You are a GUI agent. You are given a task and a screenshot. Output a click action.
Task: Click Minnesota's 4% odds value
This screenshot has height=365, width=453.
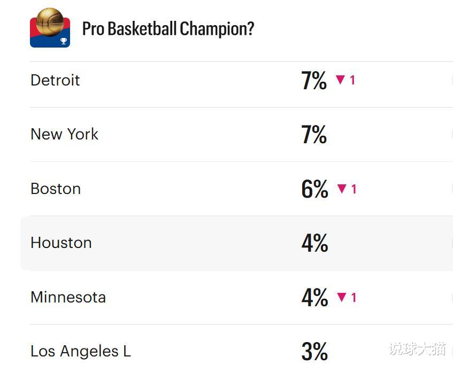point(314,298)
